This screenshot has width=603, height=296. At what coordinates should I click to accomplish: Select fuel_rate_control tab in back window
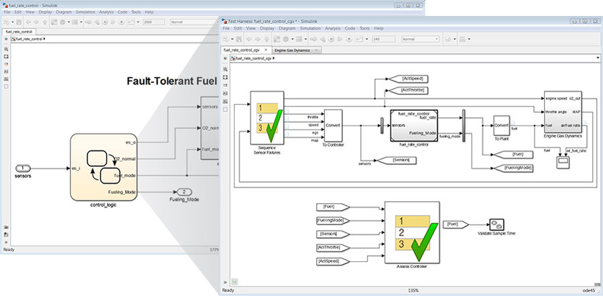(x=19, y=31)
